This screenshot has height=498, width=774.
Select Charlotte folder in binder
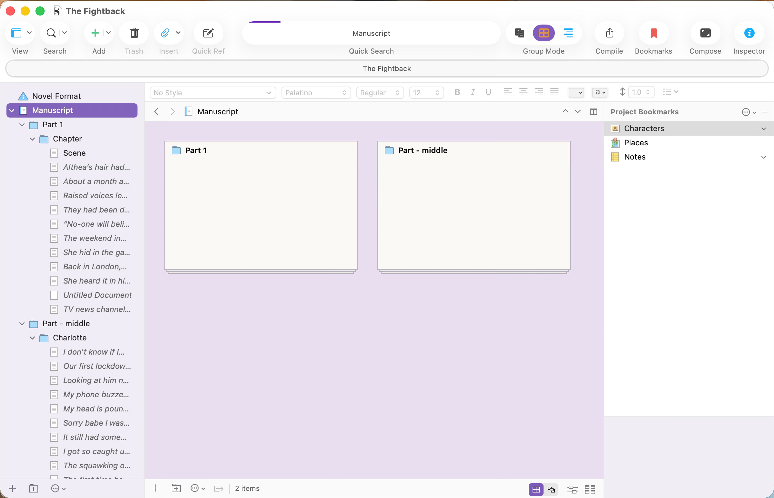(x=69, y=337)
